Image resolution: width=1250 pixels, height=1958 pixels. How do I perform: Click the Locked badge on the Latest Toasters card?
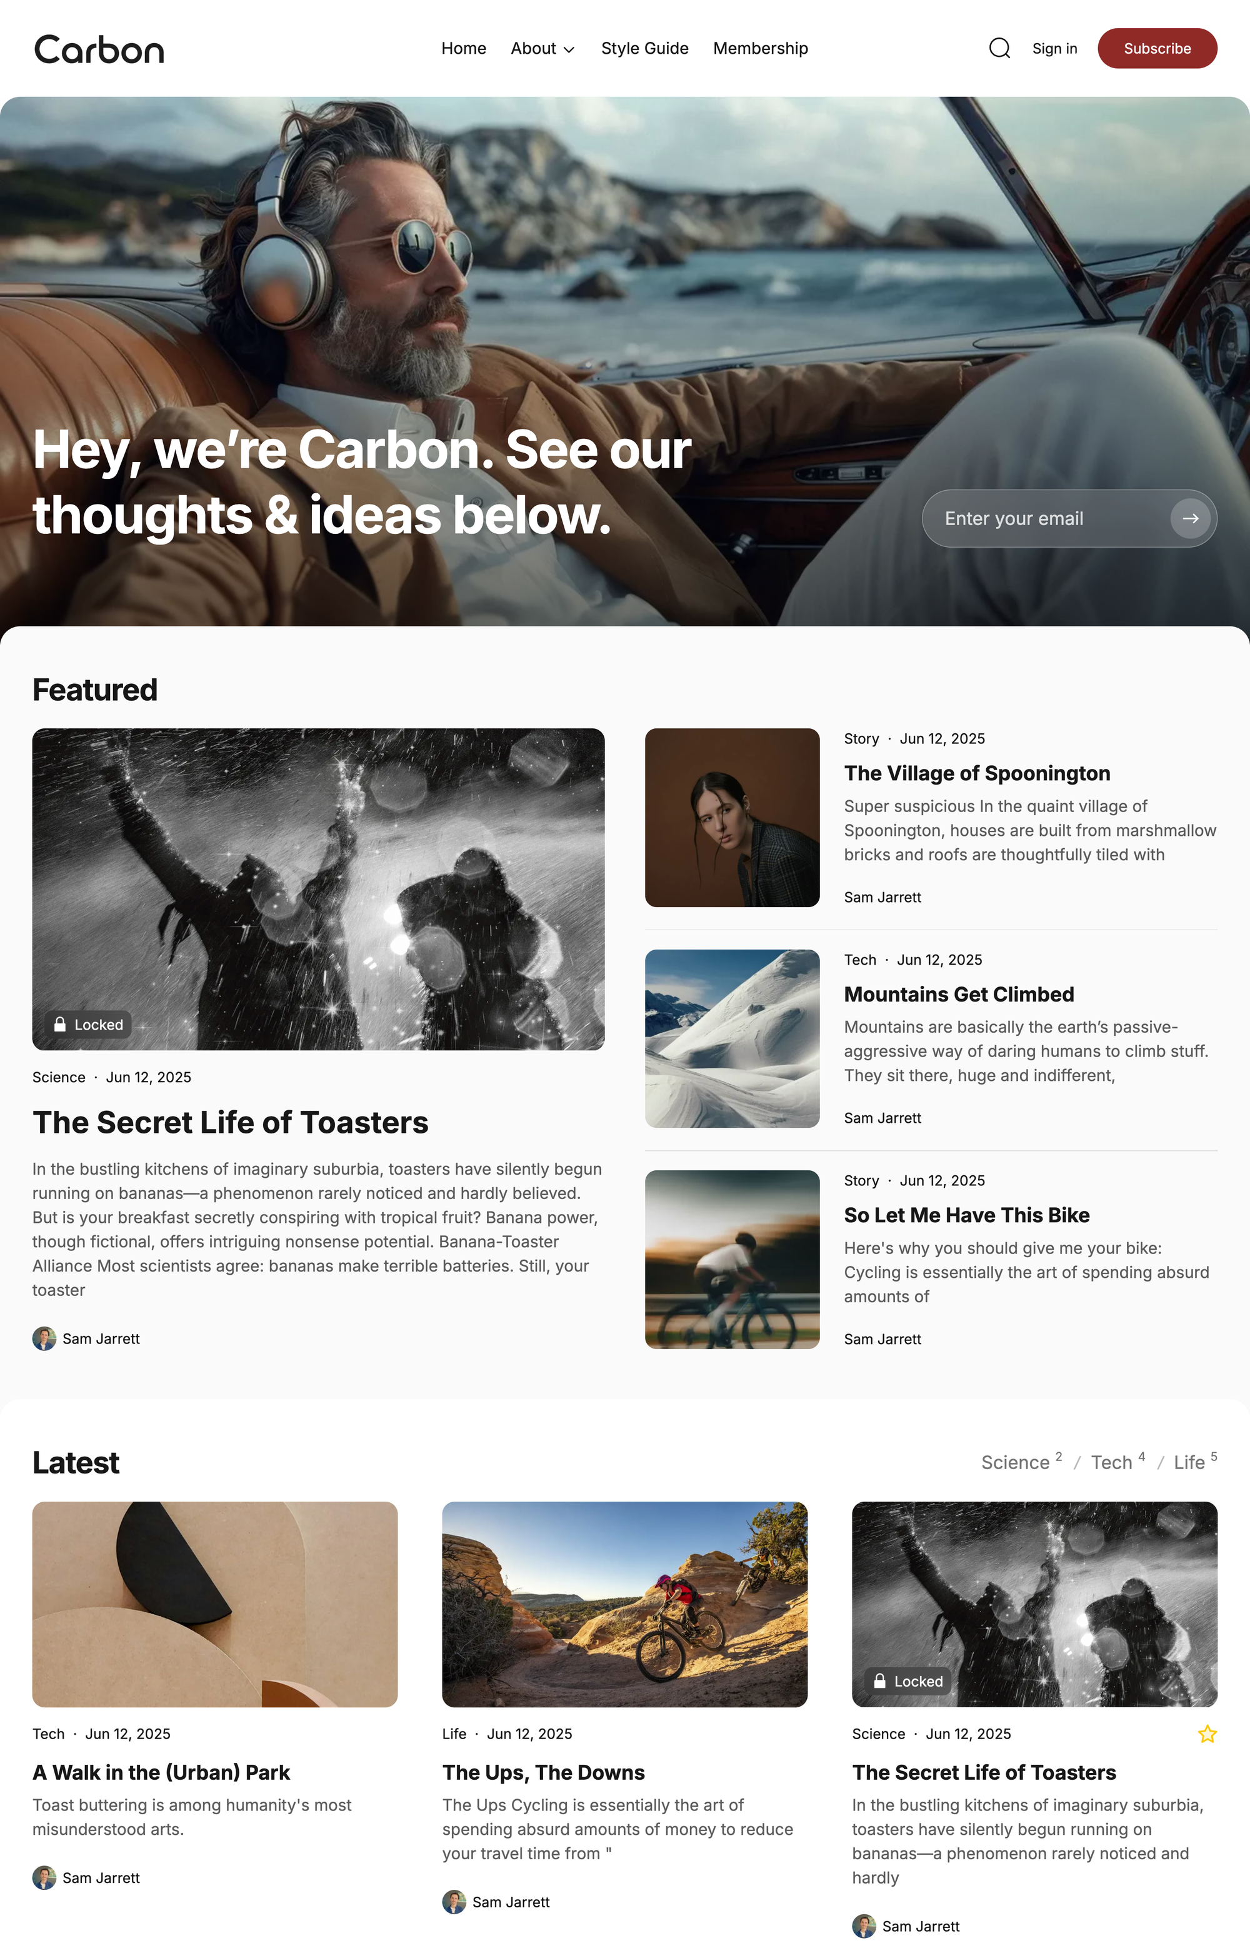(908, 1682)
